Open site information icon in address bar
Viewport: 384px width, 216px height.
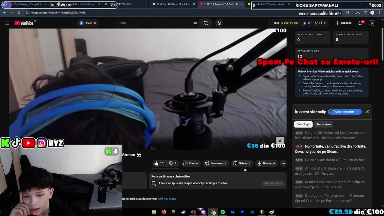click(27, 13)
